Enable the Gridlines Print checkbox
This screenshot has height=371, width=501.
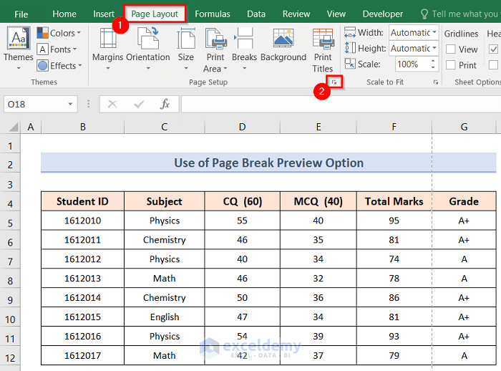point(450,65)
